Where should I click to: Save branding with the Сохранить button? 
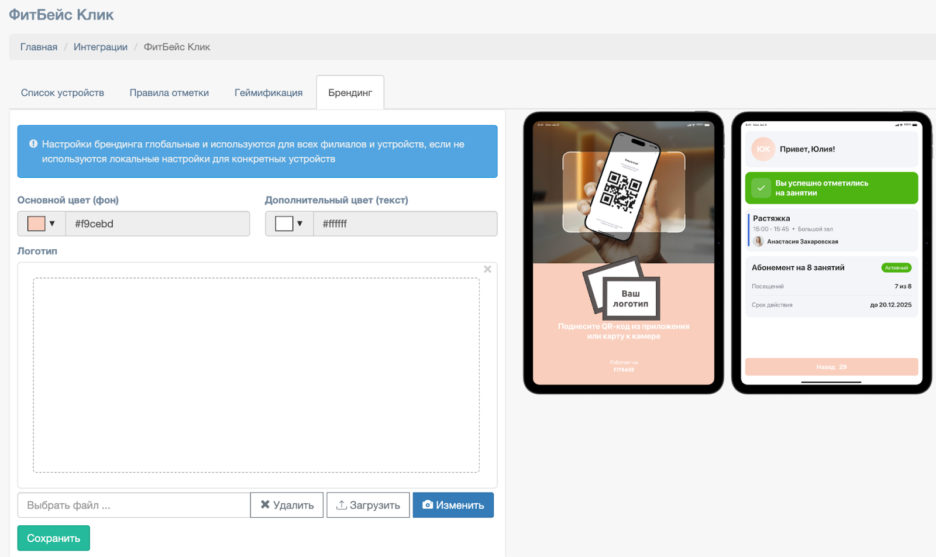(53, 538)
